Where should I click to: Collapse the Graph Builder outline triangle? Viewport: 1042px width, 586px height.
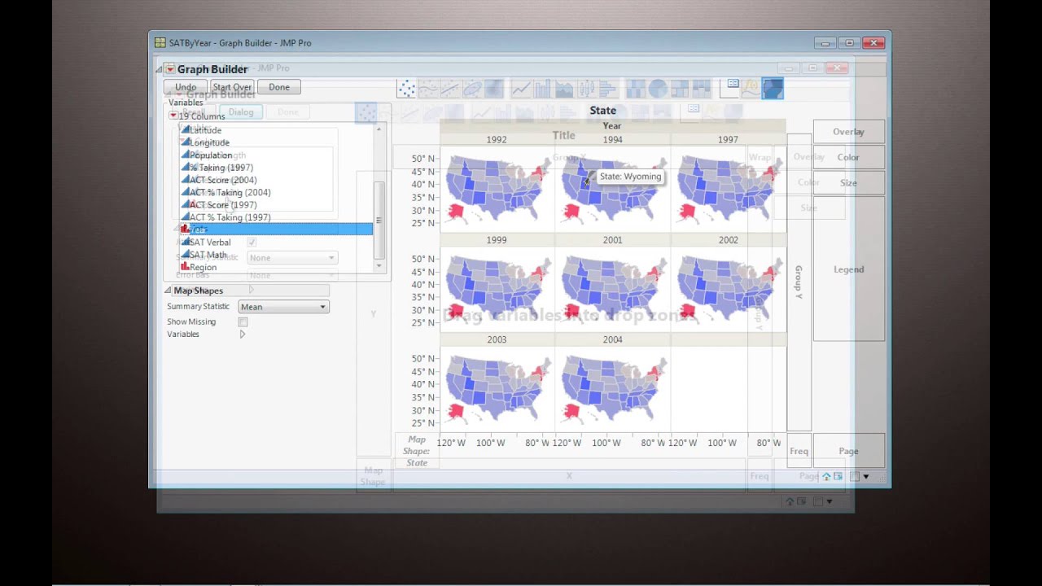pos(160,69)
